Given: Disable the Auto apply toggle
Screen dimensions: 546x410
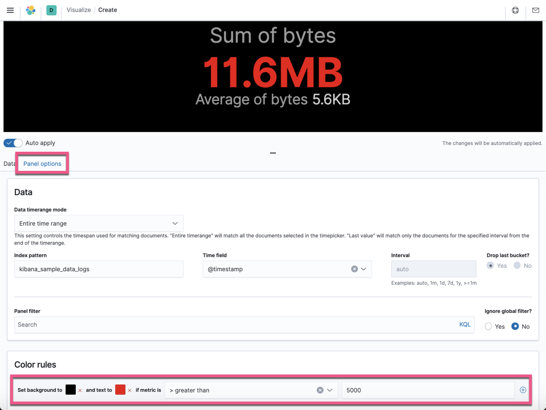Looking at the screenshot, I should point(12,143).
